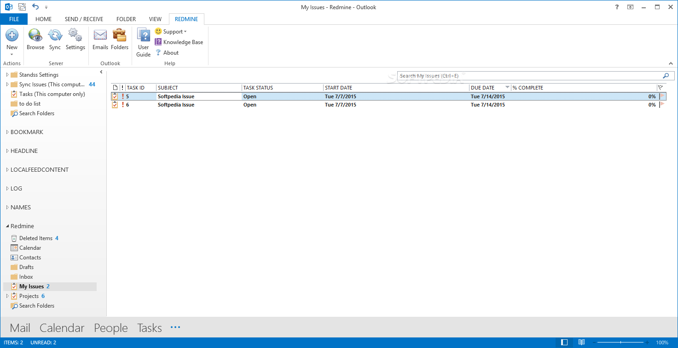
Task: Switch to Normal view in status bar
Action: tap(564, 342)
